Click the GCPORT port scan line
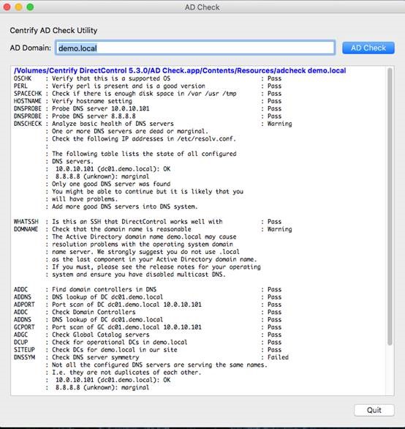 [148, 327]
